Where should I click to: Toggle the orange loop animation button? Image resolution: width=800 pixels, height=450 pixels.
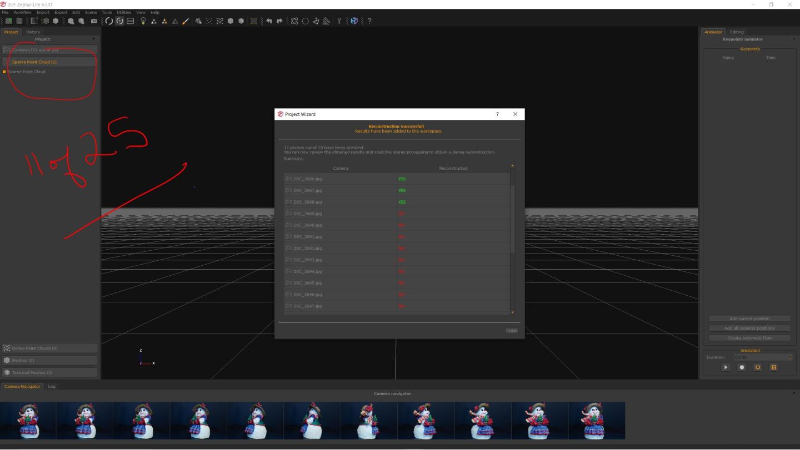pyautogui.click(x=757, y=367)
